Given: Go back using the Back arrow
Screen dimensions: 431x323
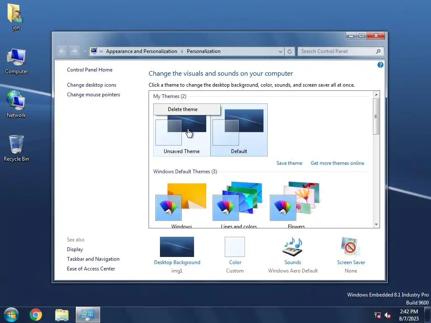Looking at the screenshot, I should [x=62, y=51].
